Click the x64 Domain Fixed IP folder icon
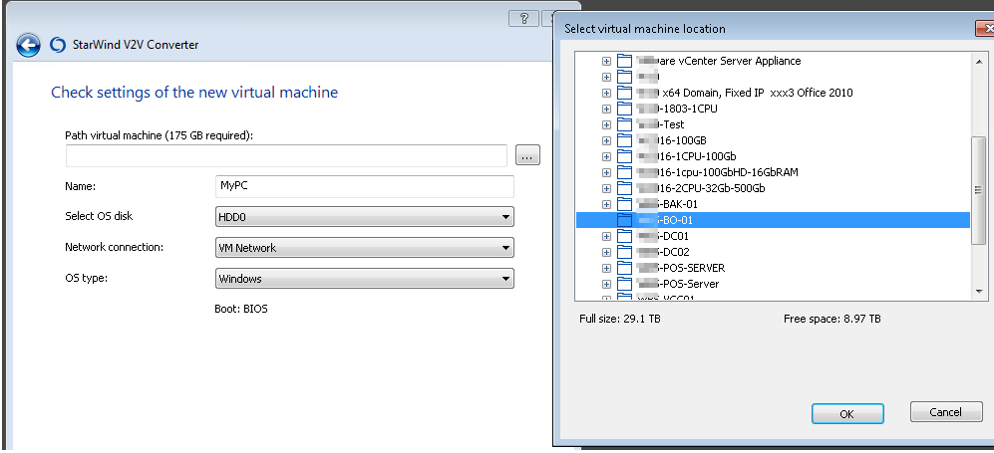Image resolution: width=994 pixels, height=453 pixels. tap(625, 93)
